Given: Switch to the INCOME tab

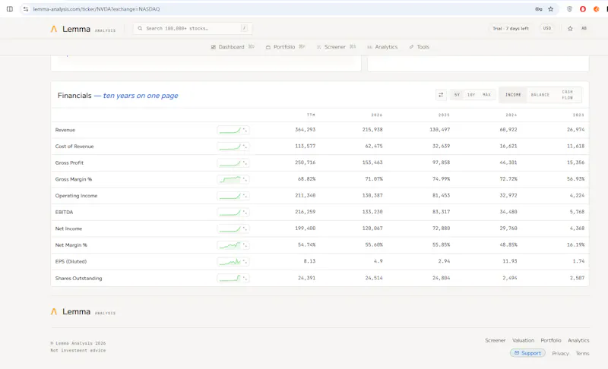Looking at the screenshot, I should tap(513, 95).
